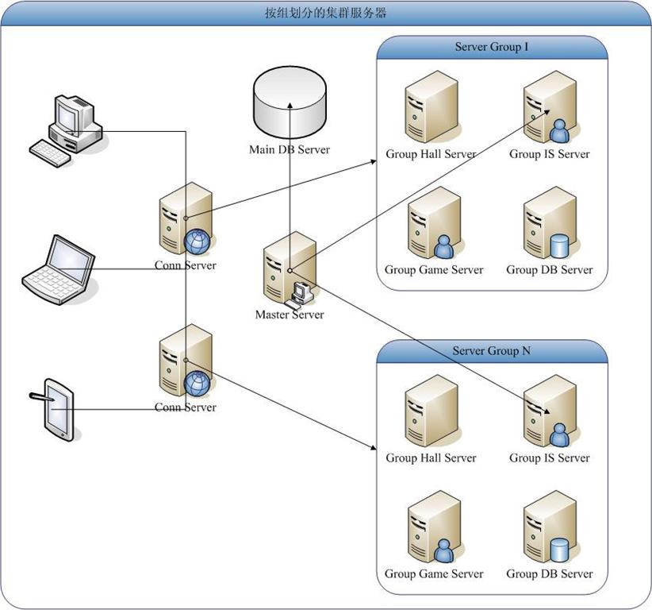Select the tablet with stylus icon

tap(54, 410)
